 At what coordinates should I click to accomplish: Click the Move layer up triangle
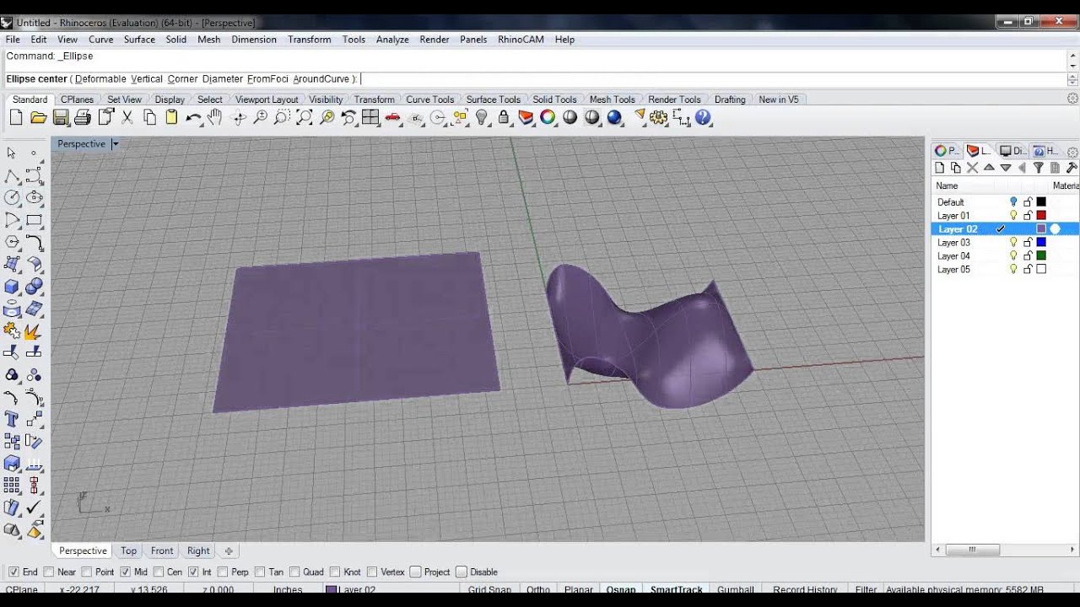pos(989,168)
